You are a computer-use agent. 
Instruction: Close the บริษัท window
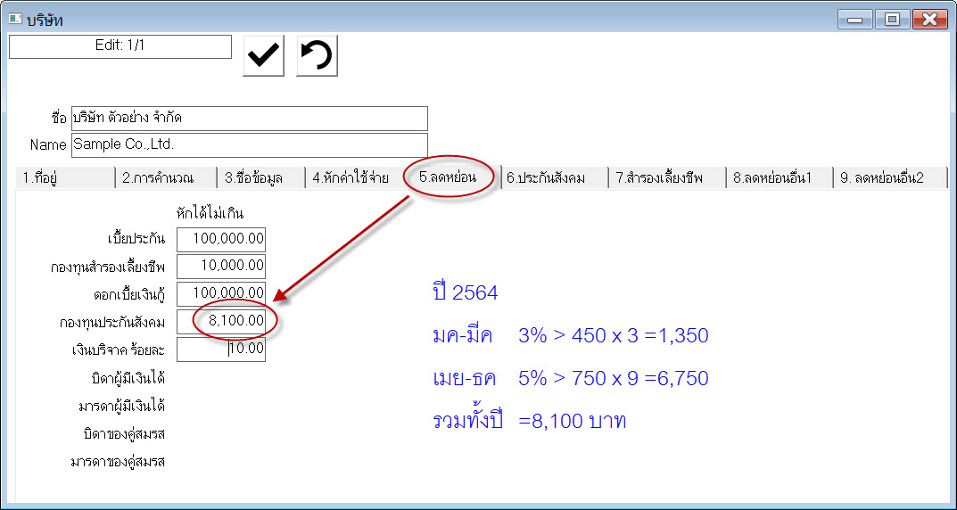pyautogui.click(x=931, y=20)
